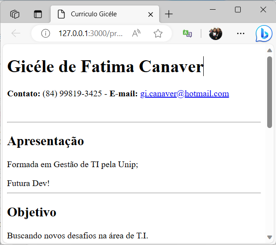Click the scrollbar down arrow
This screenshot has width=276, height=245.
(269, 237)
